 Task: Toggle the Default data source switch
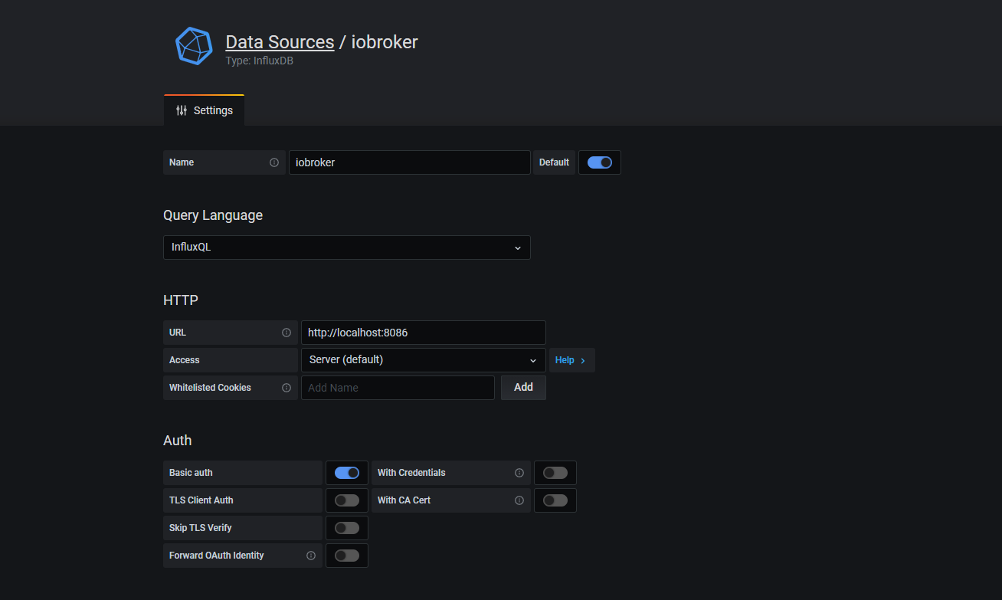600,162
